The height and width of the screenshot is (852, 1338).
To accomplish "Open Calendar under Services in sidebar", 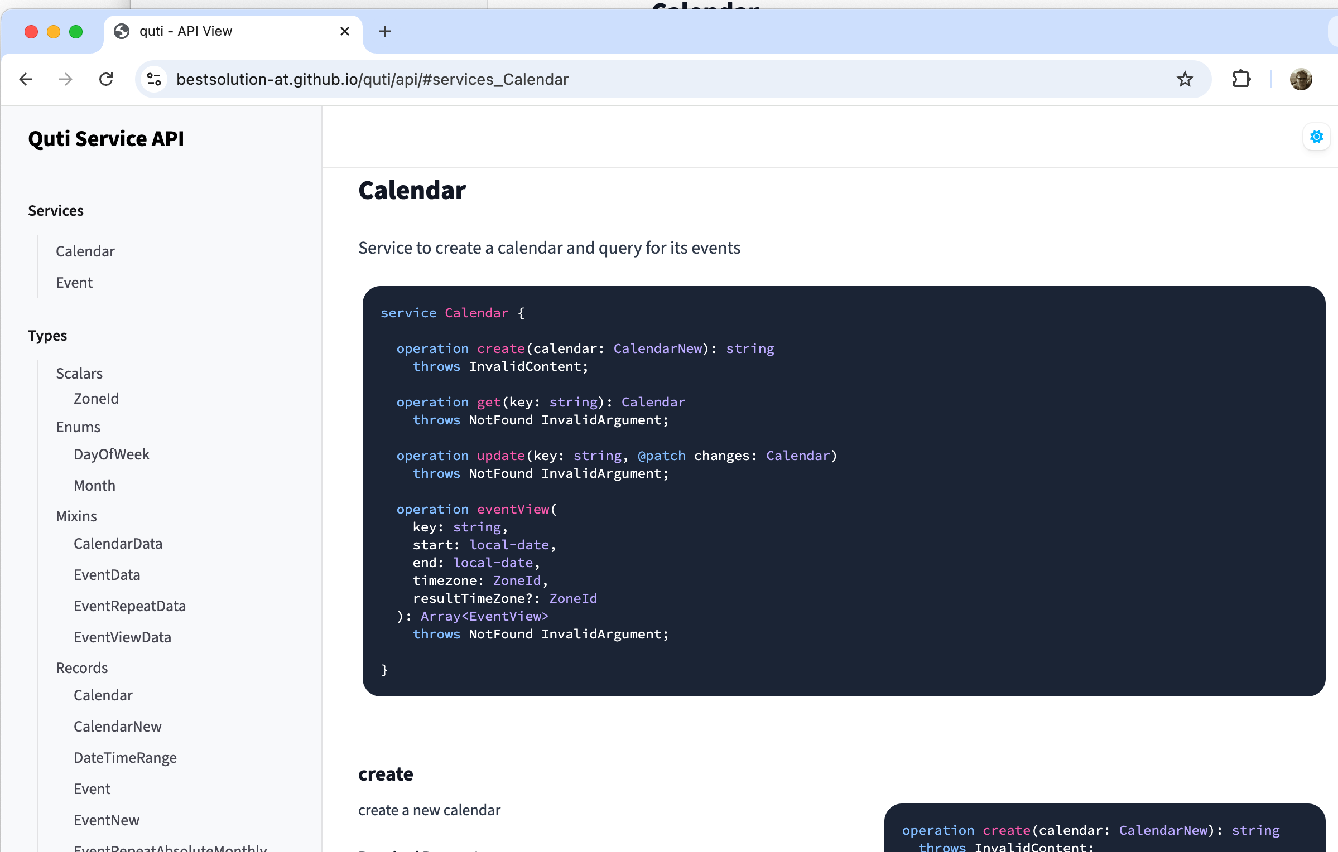I will [85, 251].
